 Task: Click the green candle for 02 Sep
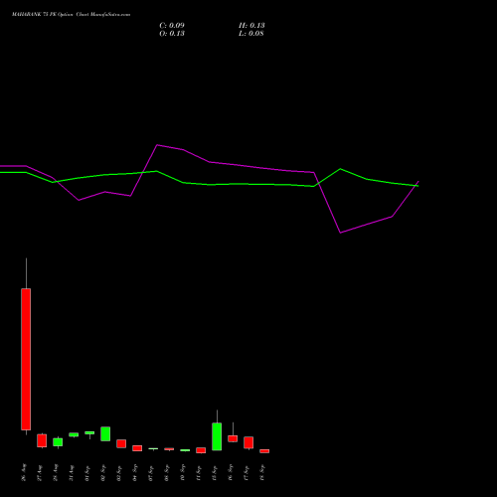pyautogui.click(x=105, y=433)
